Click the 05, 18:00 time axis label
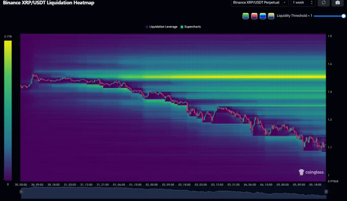Screen dimensions: 347x201 click(315, 184)
